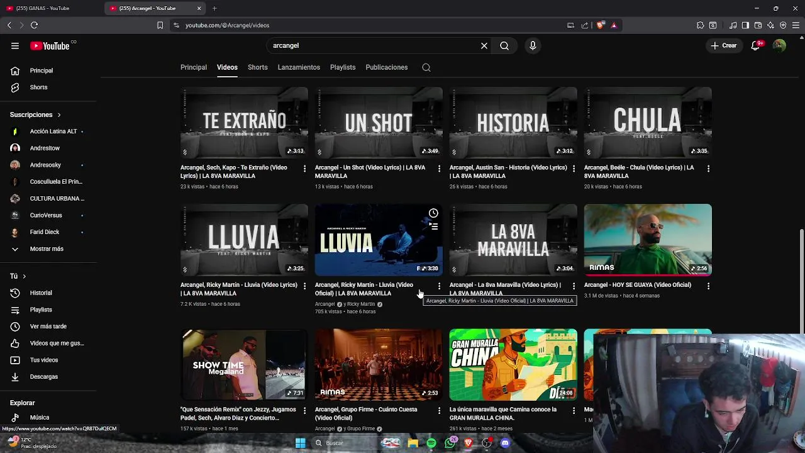Click the YouTube logo

[x=50, y=46]
